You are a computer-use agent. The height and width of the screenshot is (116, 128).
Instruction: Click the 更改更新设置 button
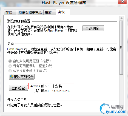click(22, 77)
